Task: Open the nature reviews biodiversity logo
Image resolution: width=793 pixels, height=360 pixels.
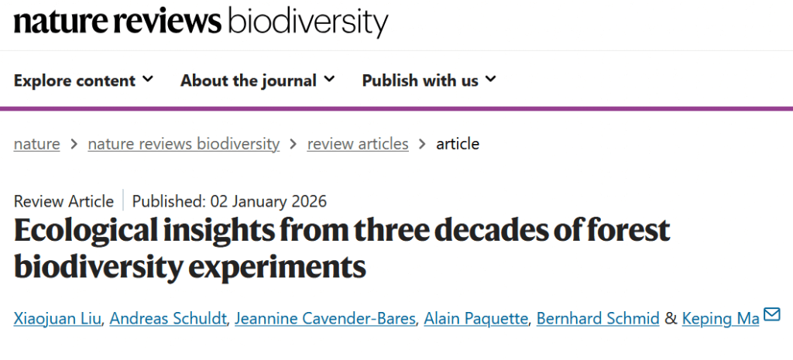Action: click(x=200, y=22)
